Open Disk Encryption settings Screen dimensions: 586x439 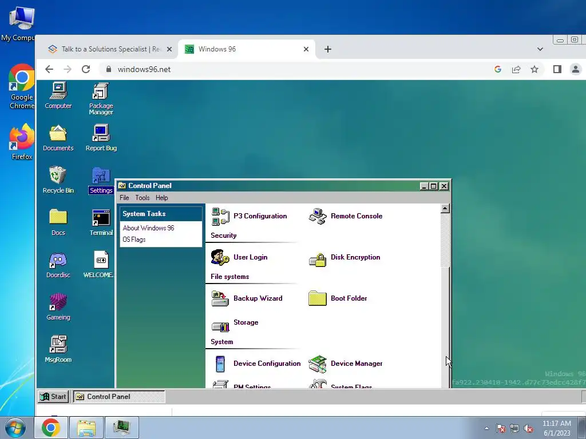click(344, 257)
